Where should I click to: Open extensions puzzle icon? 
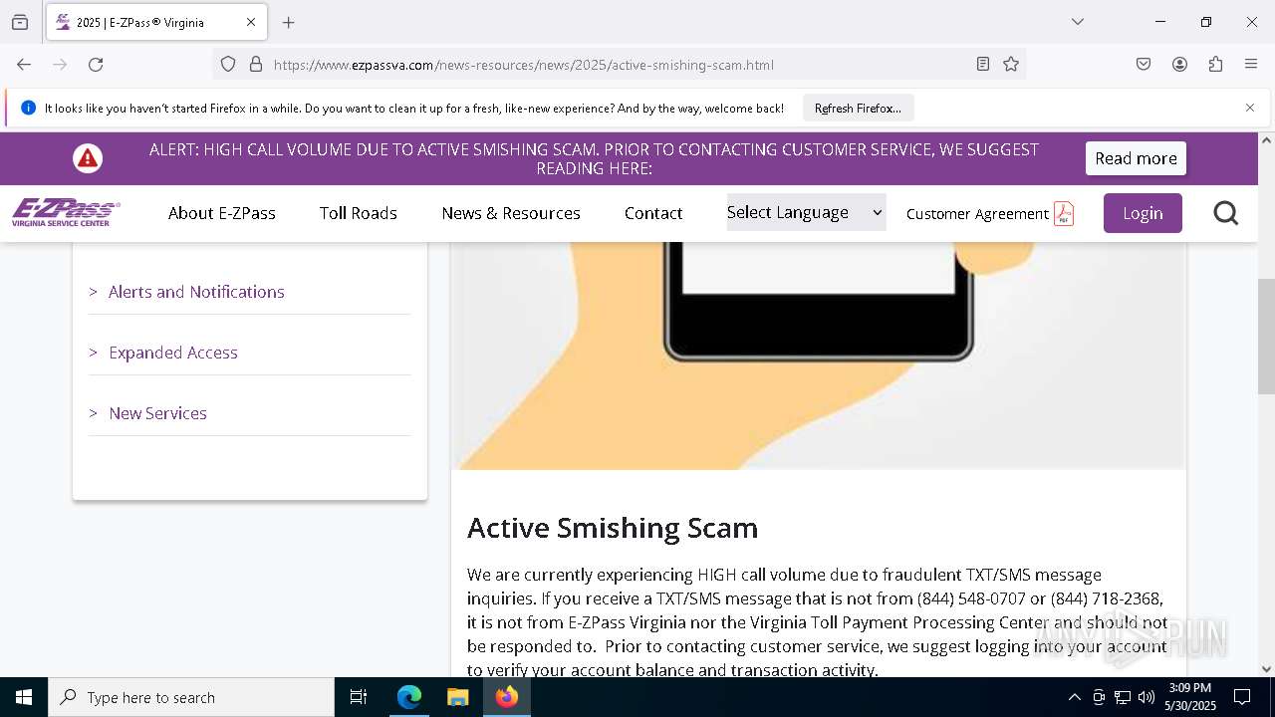pos(1215,65)
